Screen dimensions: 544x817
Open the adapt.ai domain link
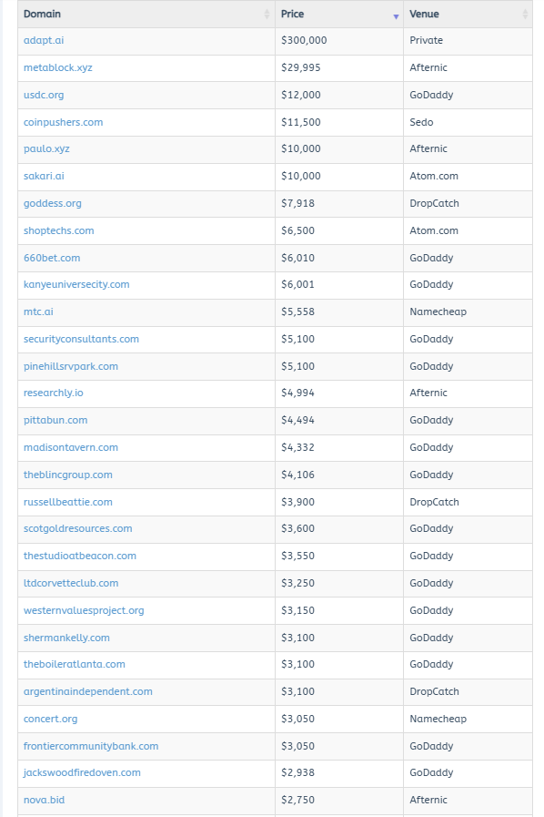coord(44,41)
